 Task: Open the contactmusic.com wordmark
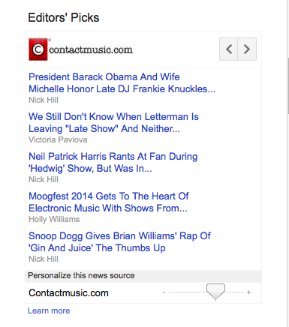91,49
